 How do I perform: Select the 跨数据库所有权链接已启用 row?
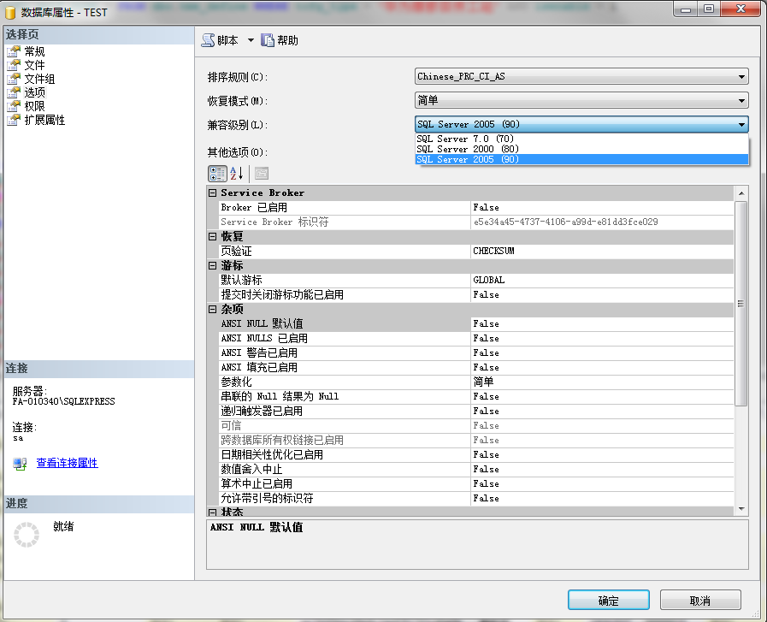[476, 440]
